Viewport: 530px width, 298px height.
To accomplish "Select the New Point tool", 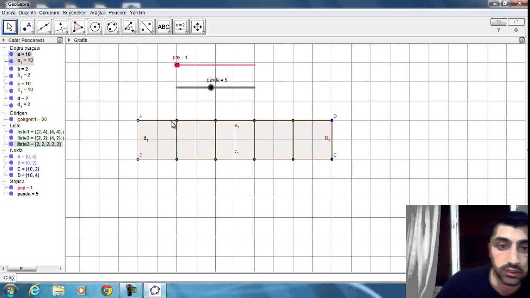I will point(26,27).
